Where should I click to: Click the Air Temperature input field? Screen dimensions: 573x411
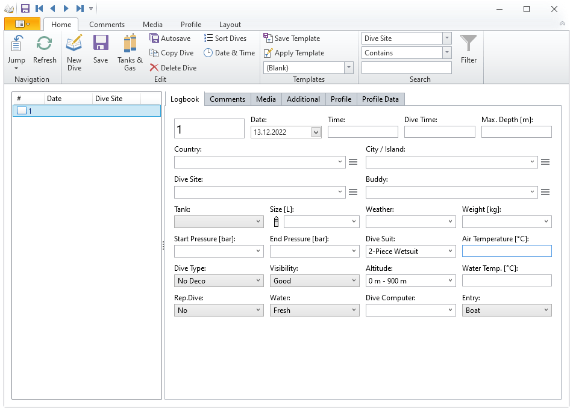507,251
